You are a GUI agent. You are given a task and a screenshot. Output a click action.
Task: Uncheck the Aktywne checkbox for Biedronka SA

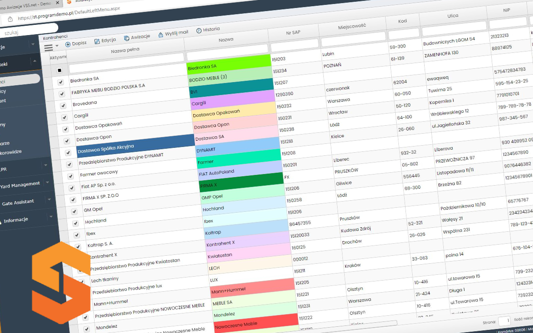coord(61,82)
